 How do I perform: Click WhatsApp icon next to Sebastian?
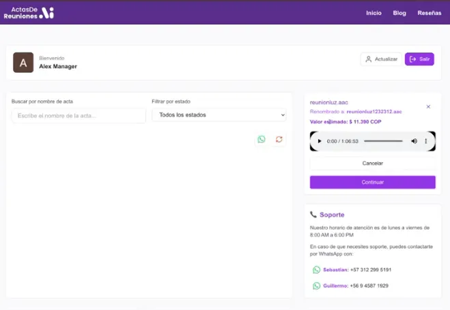(316, 270)
